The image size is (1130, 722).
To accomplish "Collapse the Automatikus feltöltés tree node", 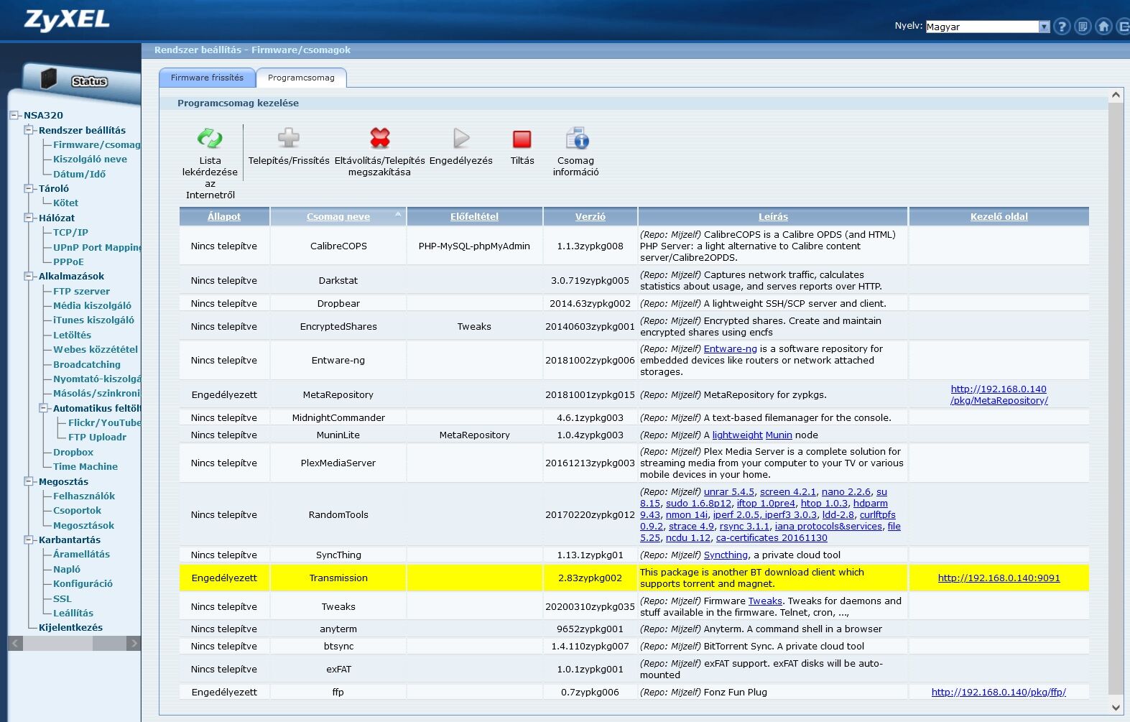I will [43, 408].
